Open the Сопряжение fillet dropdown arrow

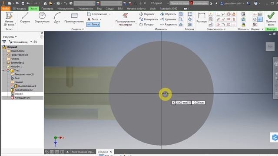[109, 14]
